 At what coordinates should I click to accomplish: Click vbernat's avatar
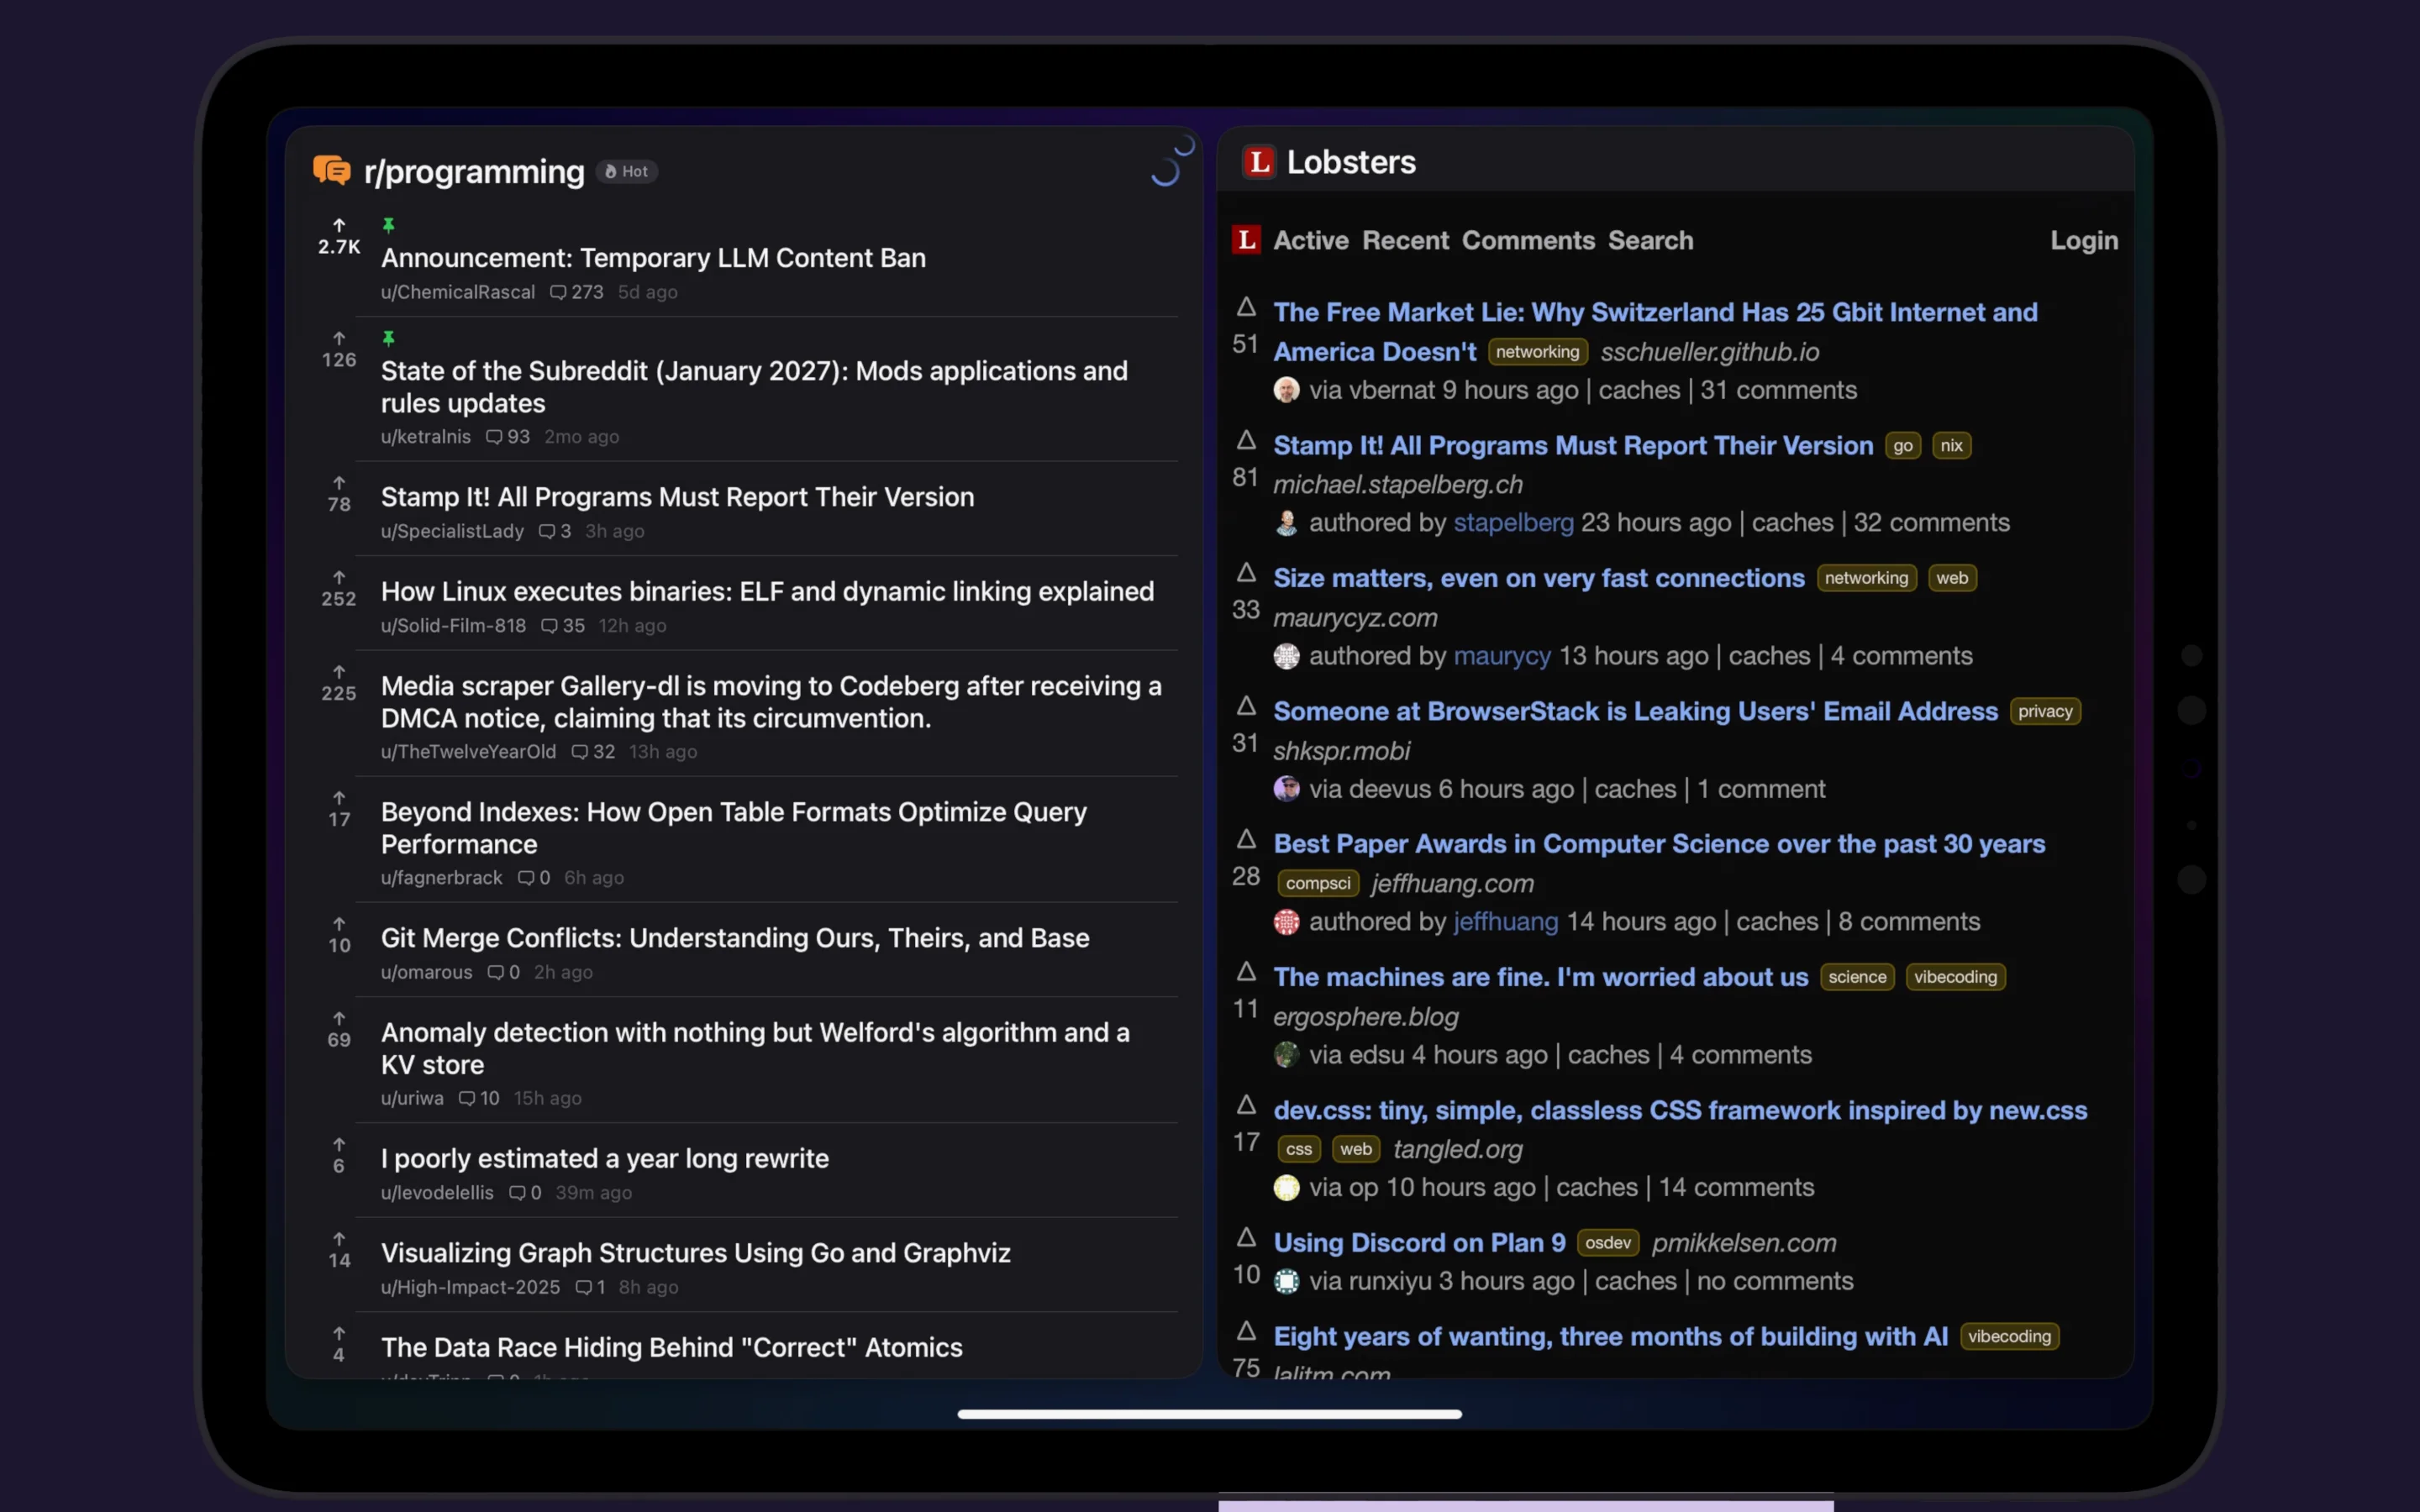tap(1287, 390)
